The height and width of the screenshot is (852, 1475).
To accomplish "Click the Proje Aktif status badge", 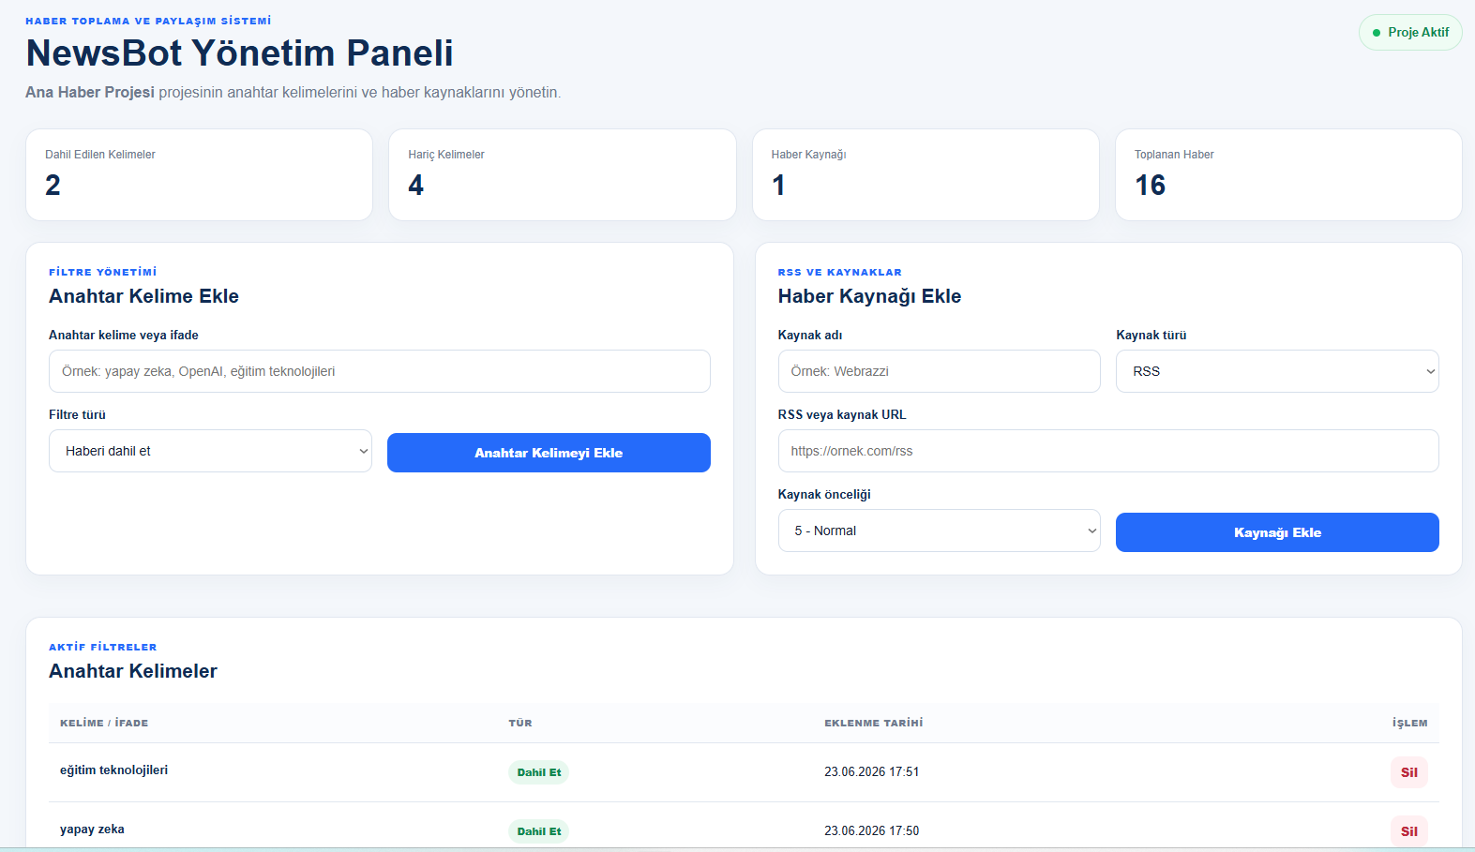I will coord(1410,32).
